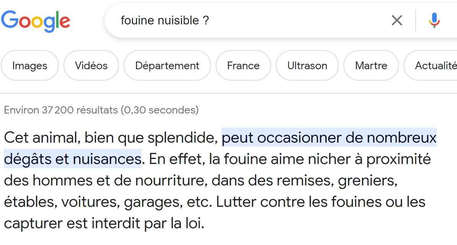
Task: Select the Martre filter chip
Action: [371, 65]
